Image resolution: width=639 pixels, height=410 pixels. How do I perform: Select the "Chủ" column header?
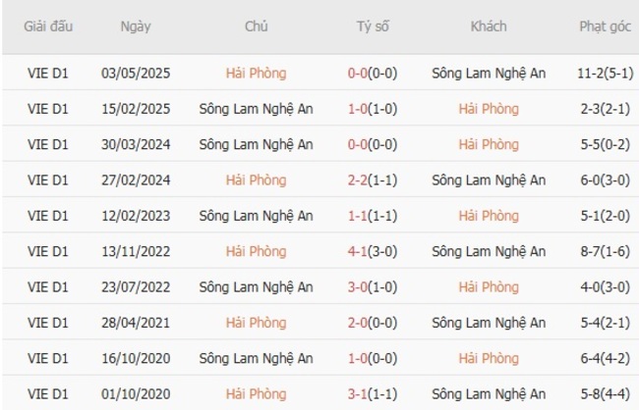[x=256, y=26]
